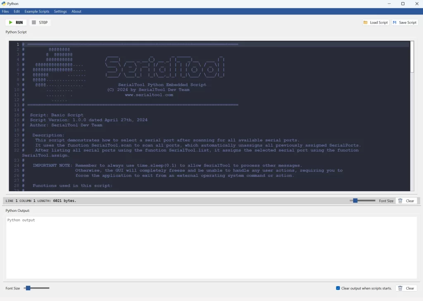The image size is (423, 301).
Task: Click the 'IMPORTANT NOTE:' comment line
Action: [x=52, y=165]
